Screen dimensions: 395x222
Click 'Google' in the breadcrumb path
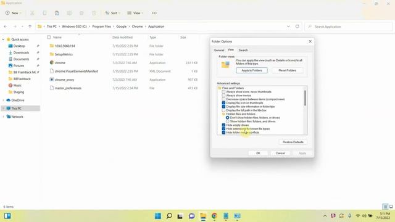click(121, 27)
